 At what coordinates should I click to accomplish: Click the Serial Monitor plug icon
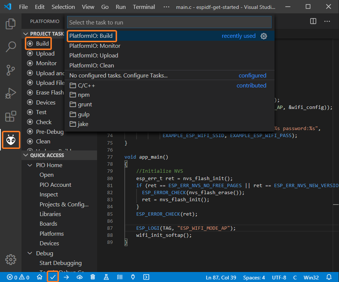tap(133, 277)
